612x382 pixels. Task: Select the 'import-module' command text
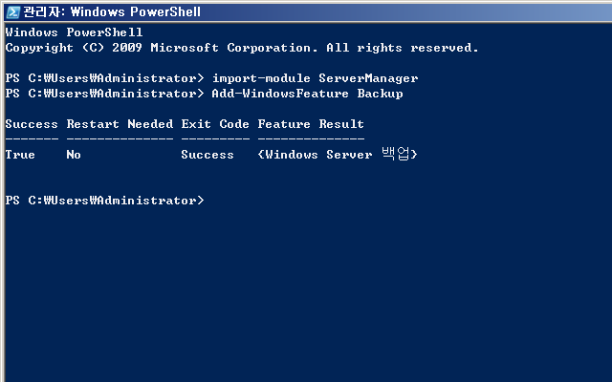click(261, 78)
